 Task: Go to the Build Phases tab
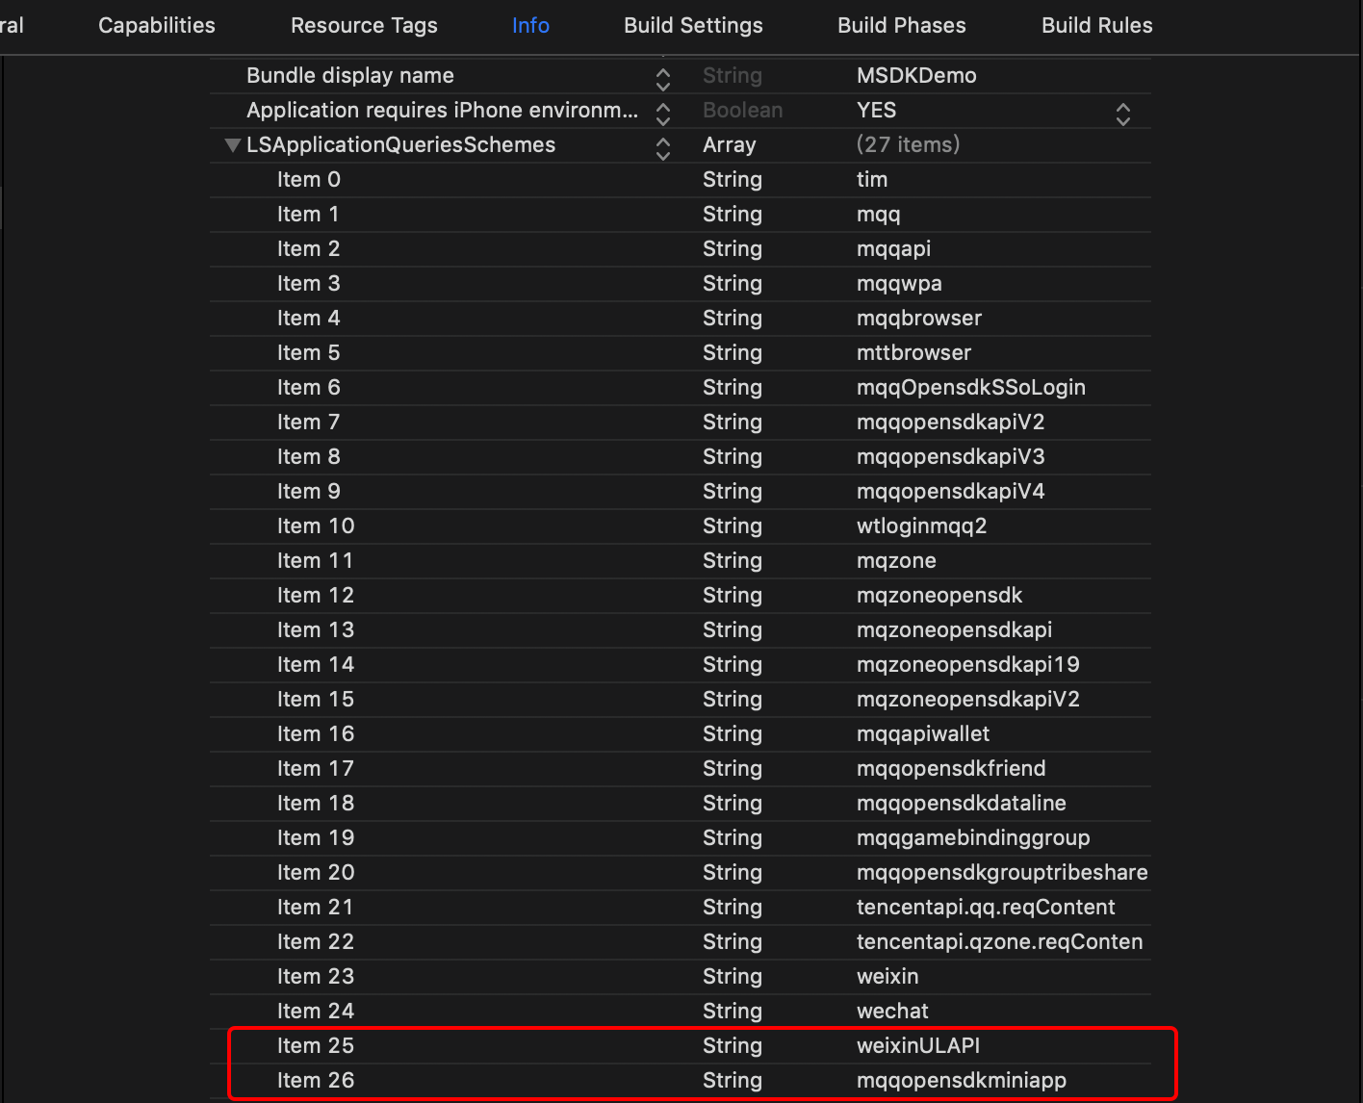click(x=902, y=26)
